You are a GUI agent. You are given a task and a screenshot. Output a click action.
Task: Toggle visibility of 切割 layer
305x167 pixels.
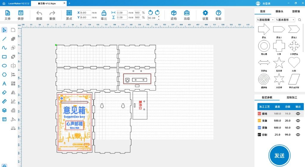click(x=298, y=135)
